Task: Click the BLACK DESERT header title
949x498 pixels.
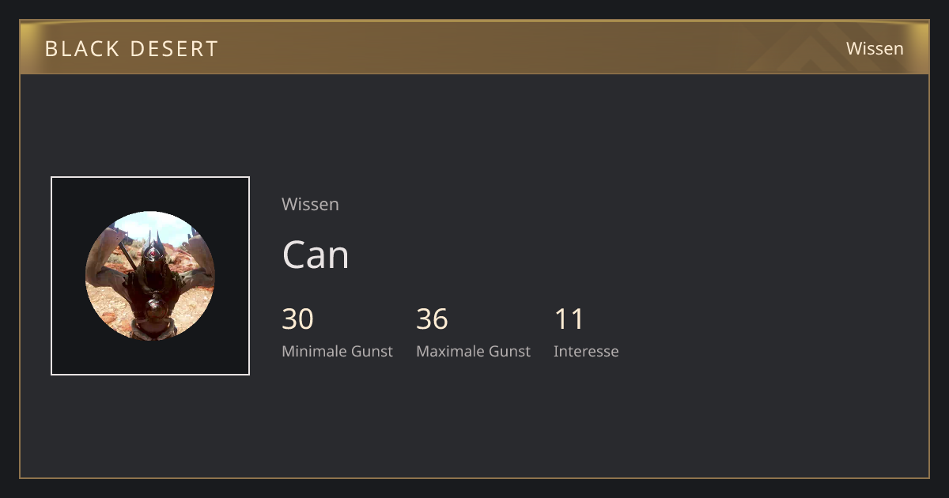Action: click(131, 49)
